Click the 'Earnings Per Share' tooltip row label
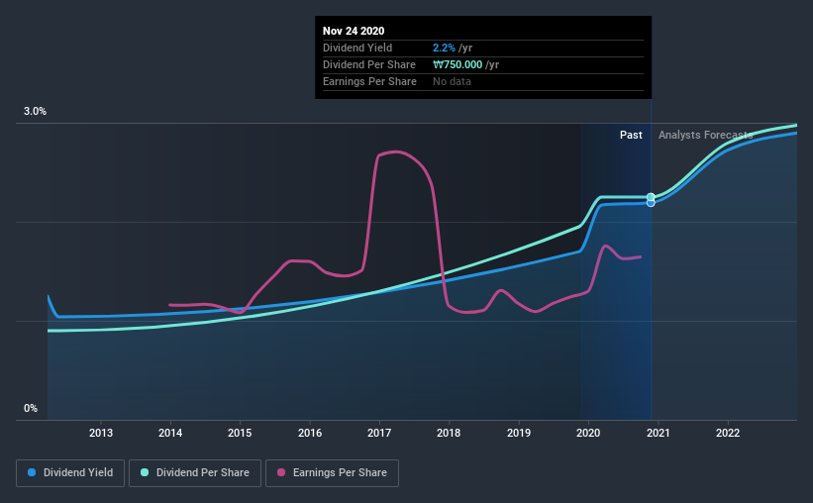Viewport: 813px width, 503px height. (369, 81)
